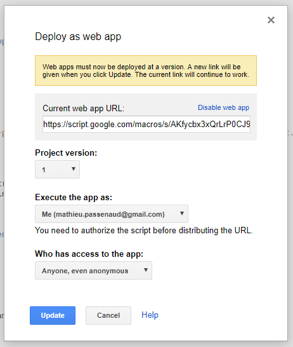Open the Who has access dropdown
The image size is (293, 347).
click(x=93, y=271)
